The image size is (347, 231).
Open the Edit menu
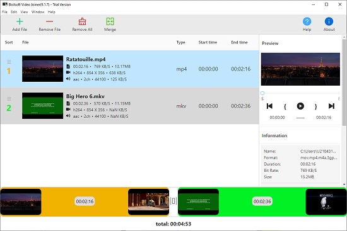(x=14, y=12)
